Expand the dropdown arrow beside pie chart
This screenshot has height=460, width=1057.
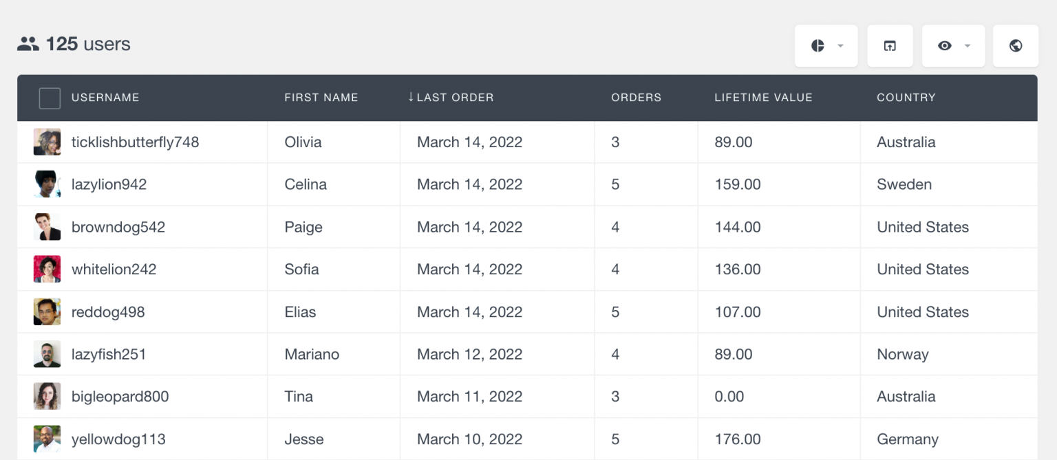(840, 46)
